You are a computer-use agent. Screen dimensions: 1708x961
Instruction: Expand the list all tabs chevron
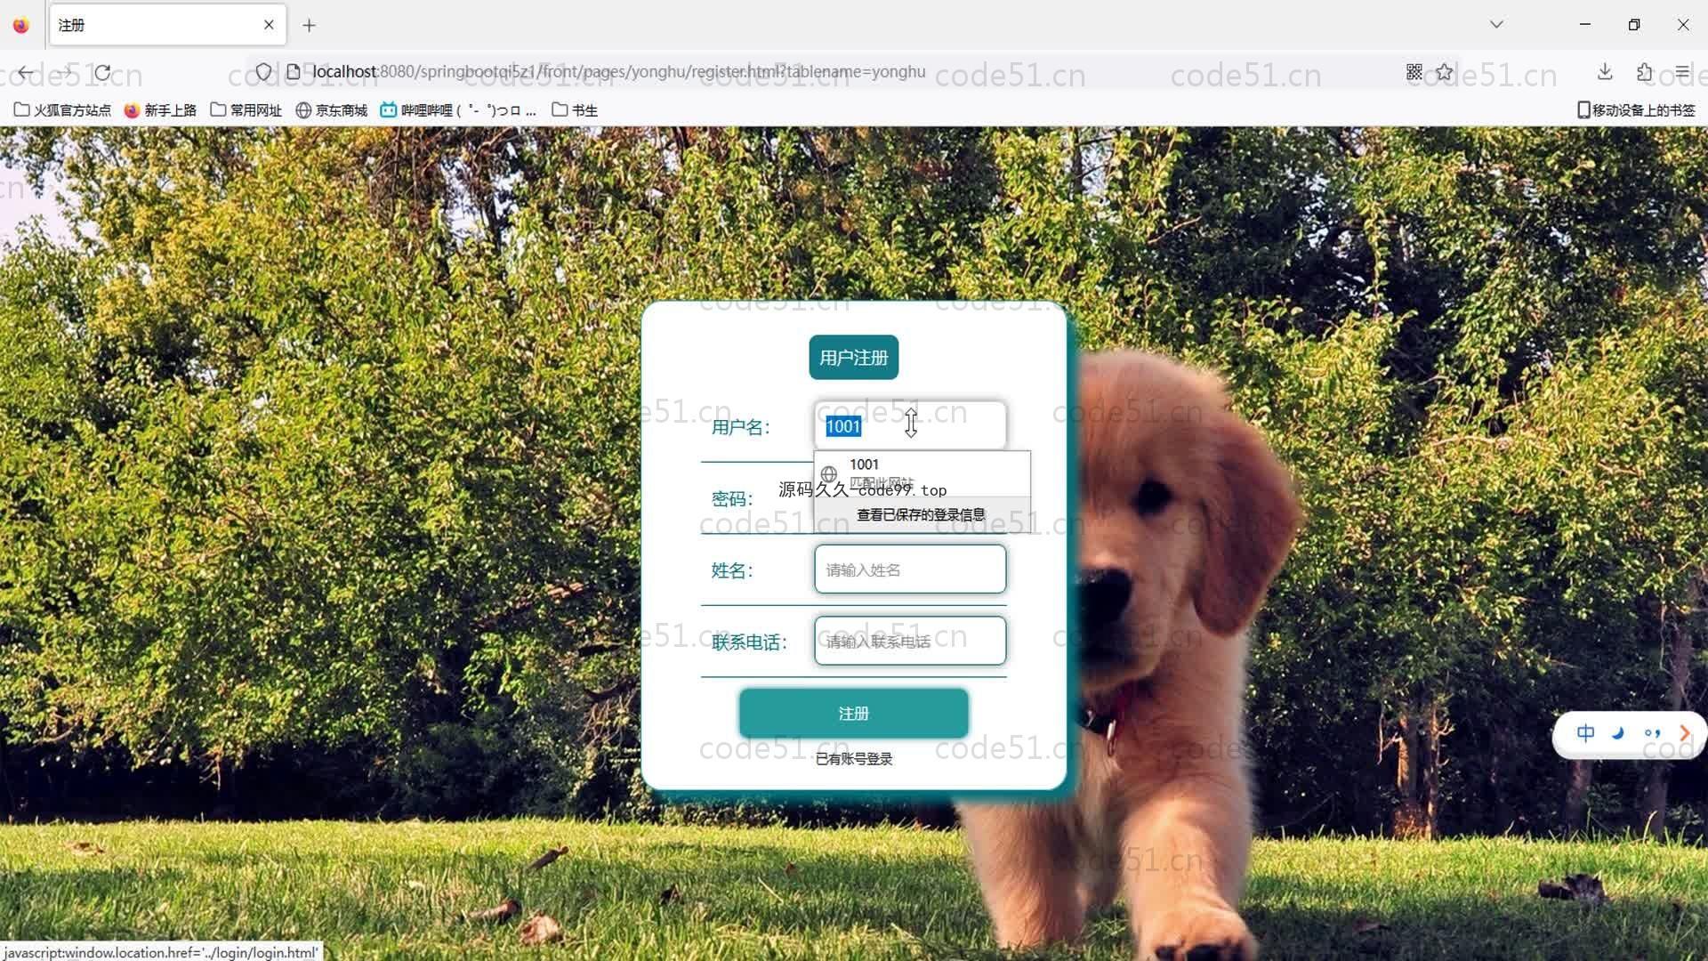coord(1496,25)
